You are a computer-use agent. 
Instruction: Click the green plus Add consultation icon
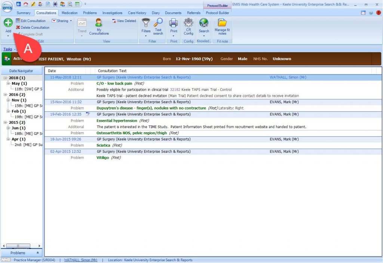tap(8, 23)
